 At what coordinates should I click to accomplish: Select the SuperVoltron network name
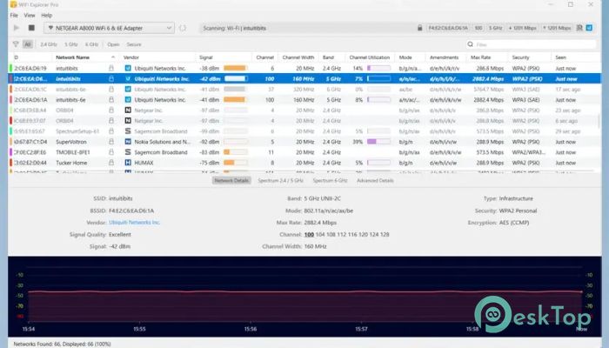pos(71,142)
